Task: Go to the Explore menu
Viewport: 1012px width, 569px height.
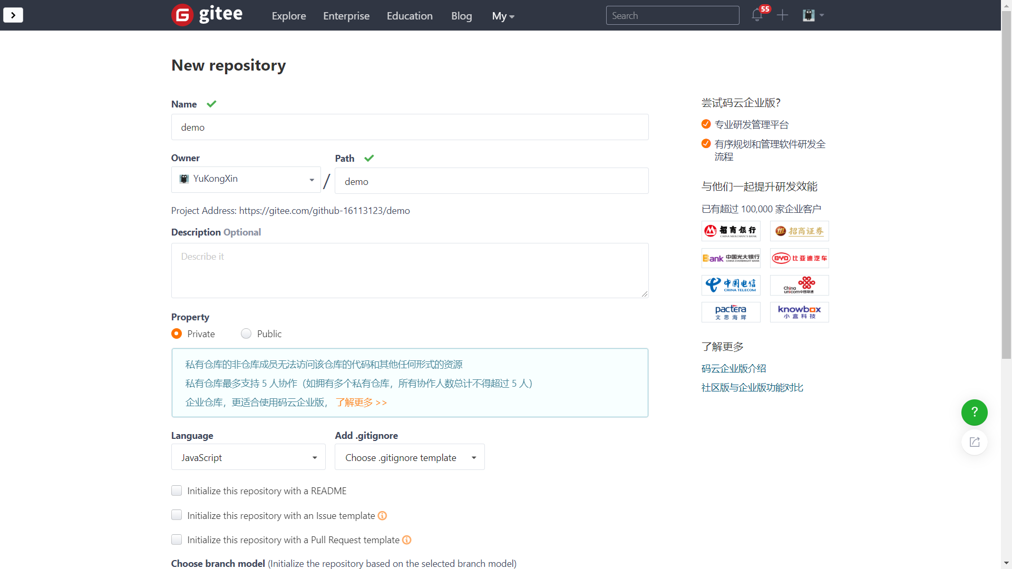Action: click(288, 16)
